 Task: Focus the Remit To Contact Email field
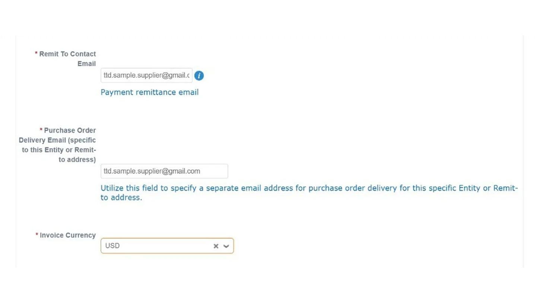[x=146, y=76]
